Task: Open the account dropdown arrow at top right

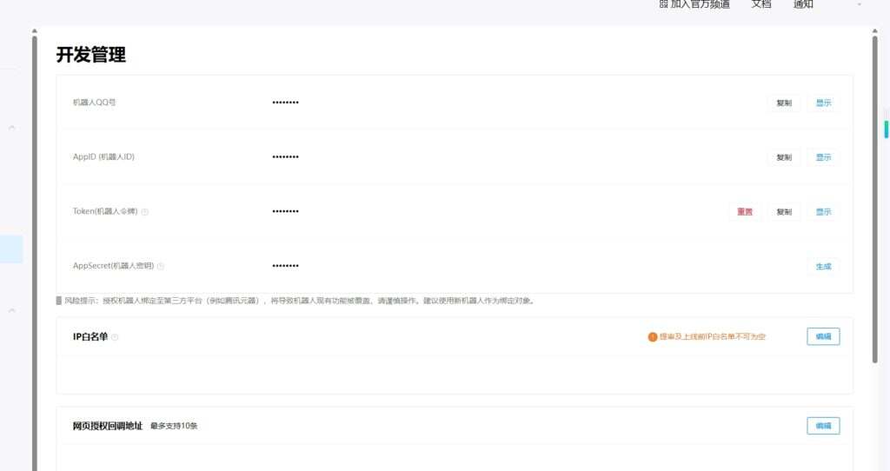Action: point(860,4)
